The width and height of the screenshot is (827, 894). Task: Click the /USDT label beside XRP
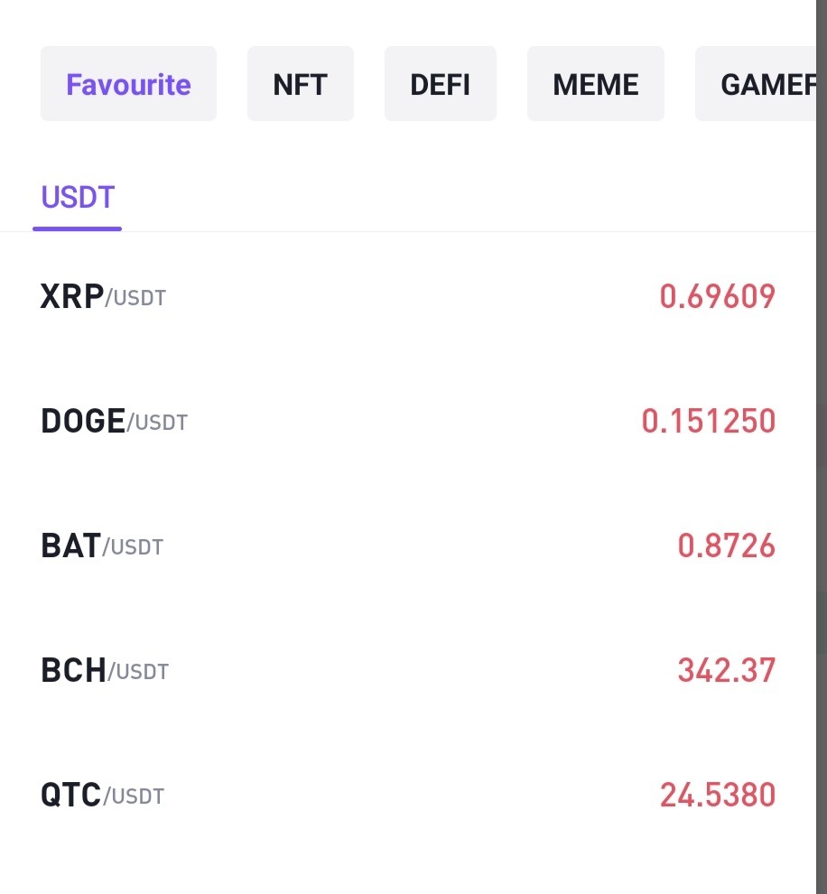coord(135,298)
